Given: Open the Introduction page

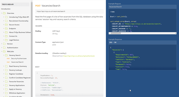Looking at the screenshot, I should point(6,9).
